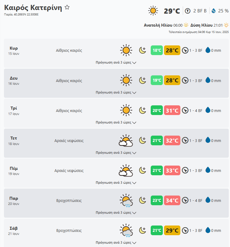
Task: Click the wind compass icon in header
Action: pyautogui.click(x=188, y=11)
